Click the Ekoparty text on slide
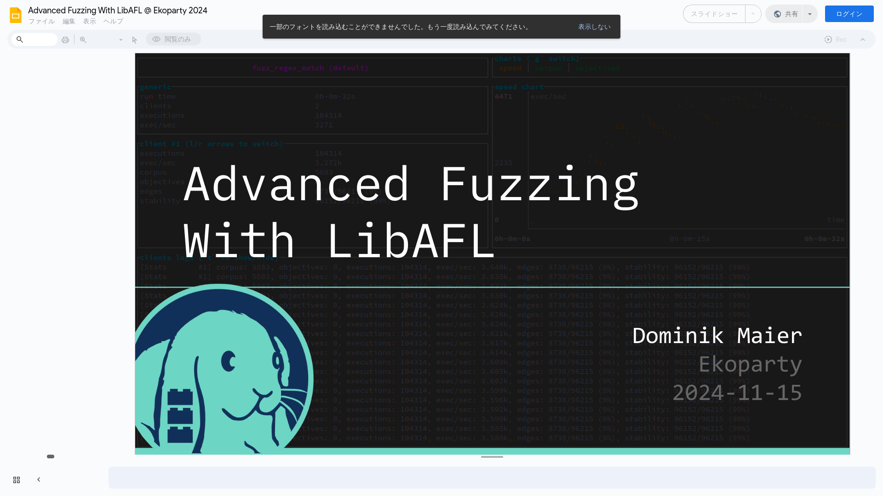This screenshot has height=496, width=883. tap(750, 365)
